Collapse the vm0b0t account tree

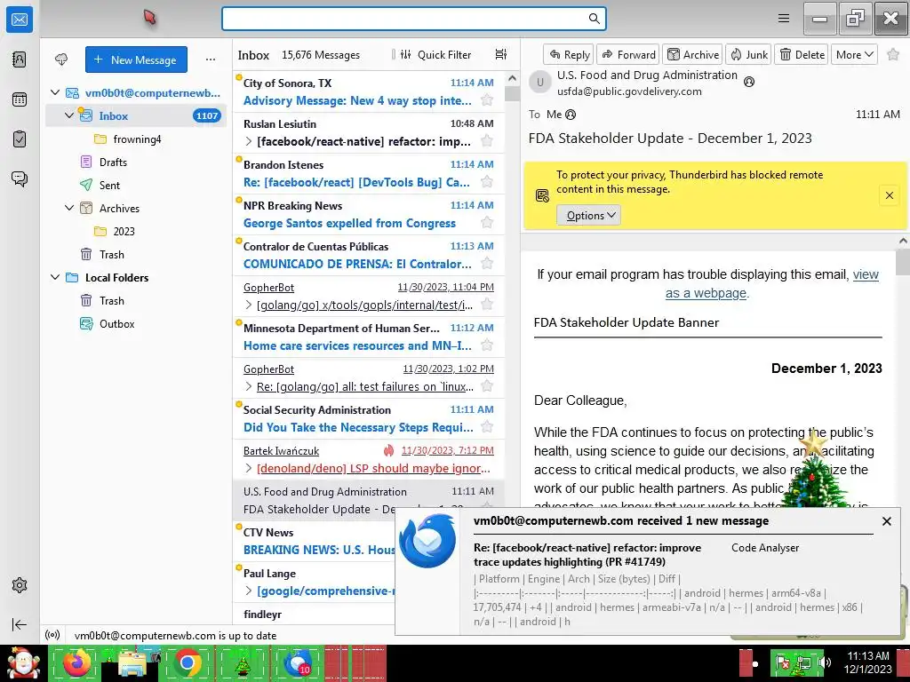pos(55,92)
